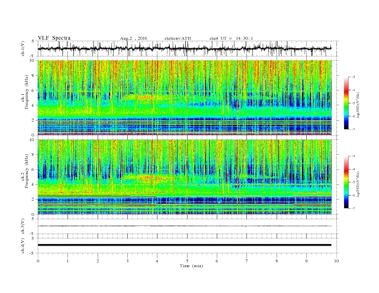Select the date text 'Aug.2 , 2016'
This screenshot has height=293, width=379.
point(134,38)
